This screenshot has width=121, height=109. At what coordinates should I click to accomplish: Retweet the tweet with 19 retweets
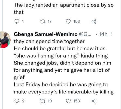click(x=43, y=101)
